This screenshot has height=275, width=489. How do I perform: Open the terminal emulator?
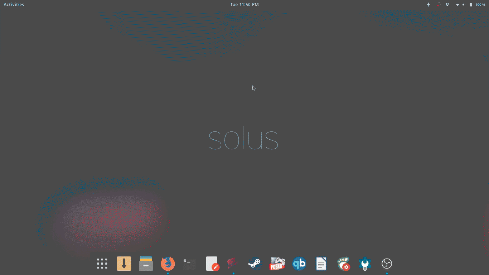click(x=189, y=264)
